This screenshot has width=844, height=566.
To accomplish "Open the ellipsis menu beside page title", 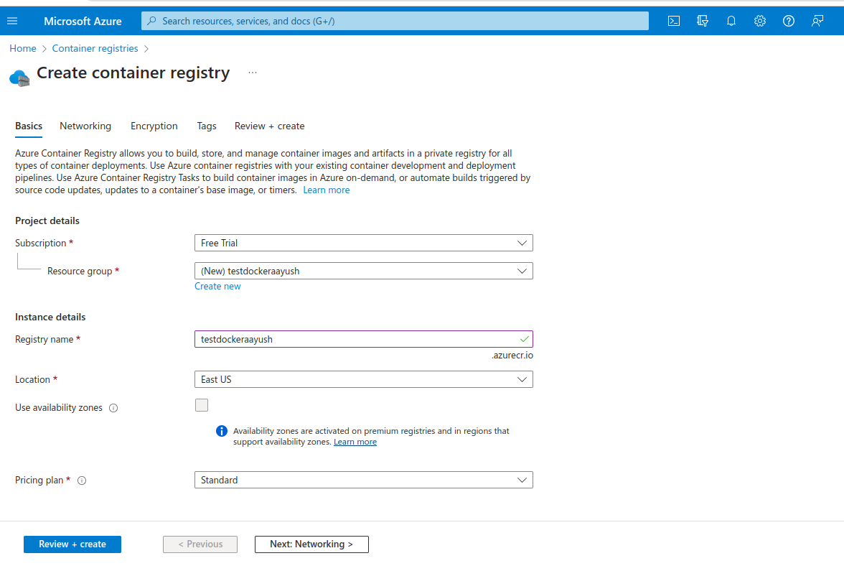I will point(253,72).
